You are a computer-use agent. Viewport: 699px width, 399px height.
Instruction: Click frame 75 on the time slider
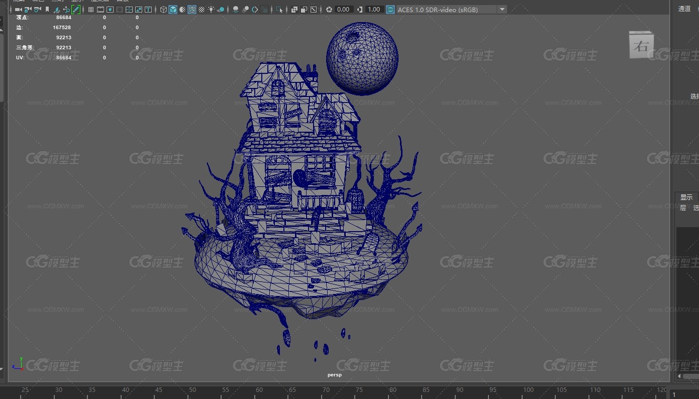click(359, 390)
